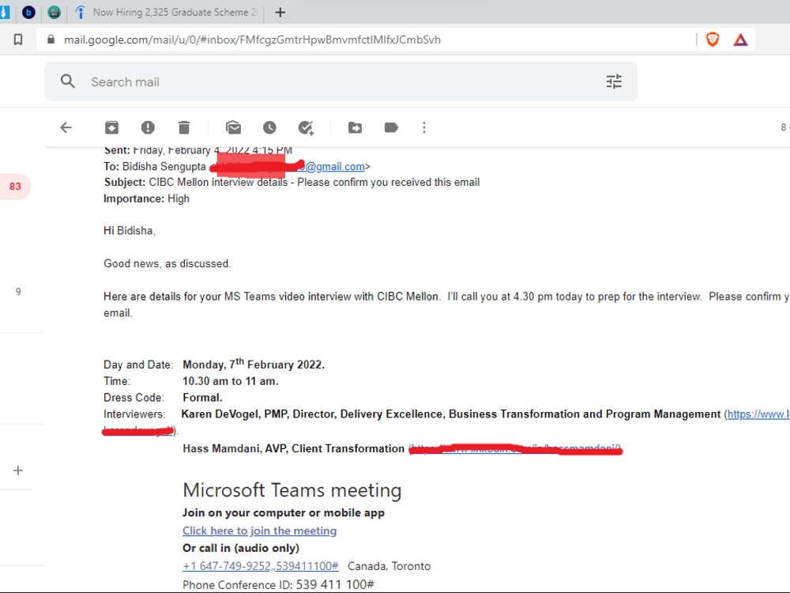This screenshot has width=790, height=593.
Task: Switch to the dark blue 'b' tab
Action: pyautogui.click(x=28, y=12)
